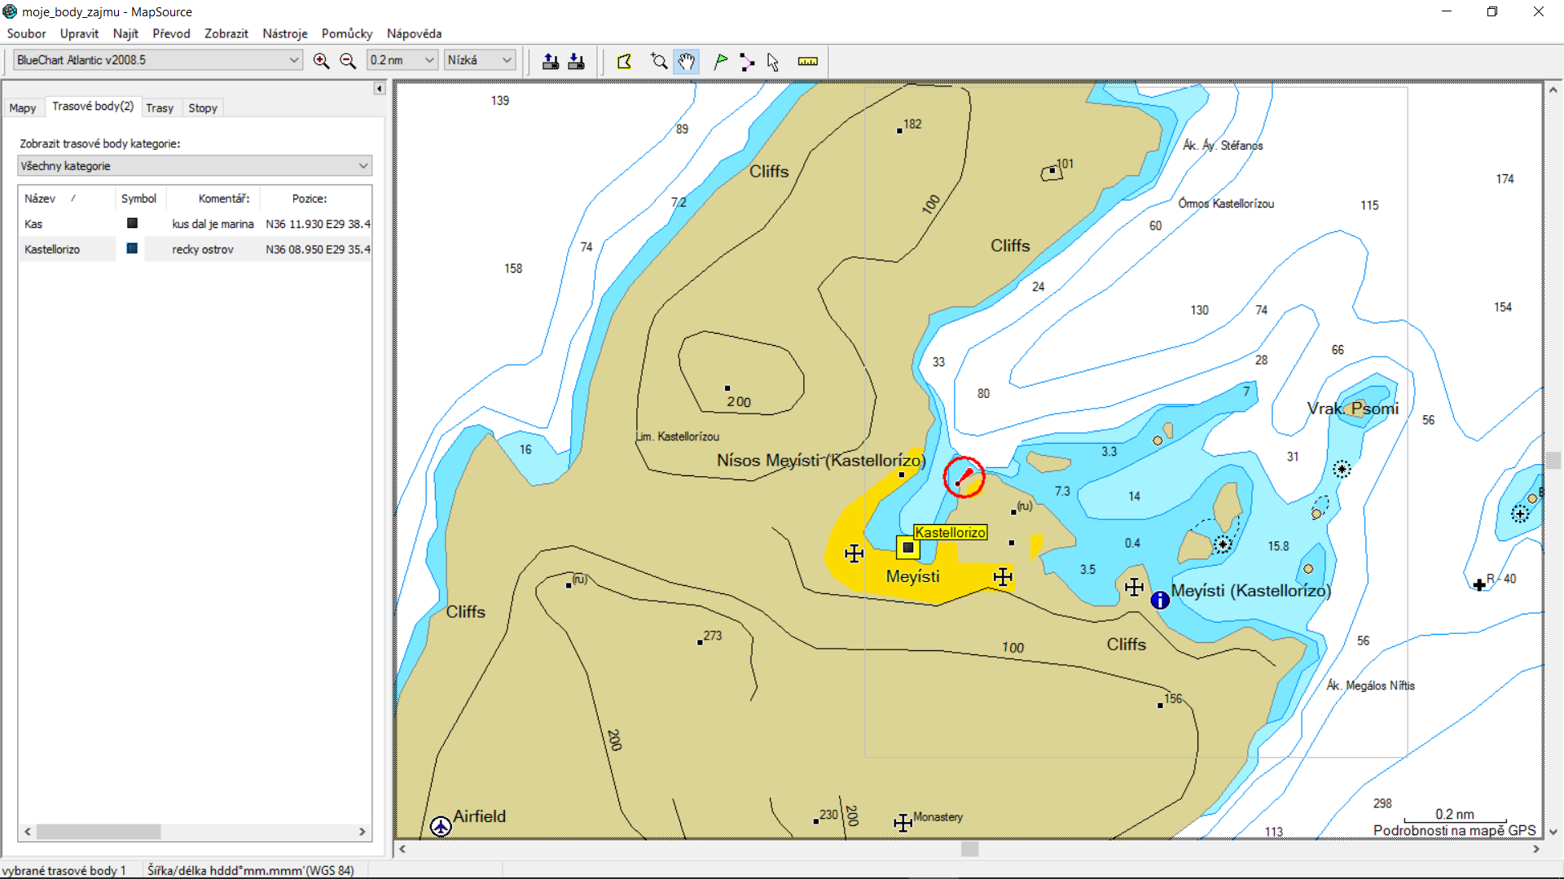The width and height of the screenshot is (1564, 879).
Task: Select the Selection arrow tool
Action: point(773,61)
